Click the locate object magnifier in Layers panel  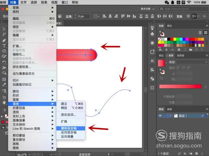179,154
